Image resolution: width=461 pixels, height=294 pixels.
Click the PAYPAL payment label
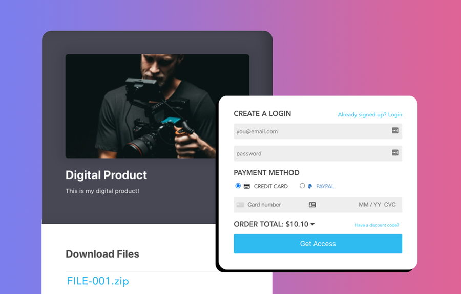pos(325,186)
